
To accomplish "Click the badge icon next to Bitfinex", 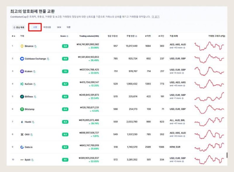I will 35,97.
